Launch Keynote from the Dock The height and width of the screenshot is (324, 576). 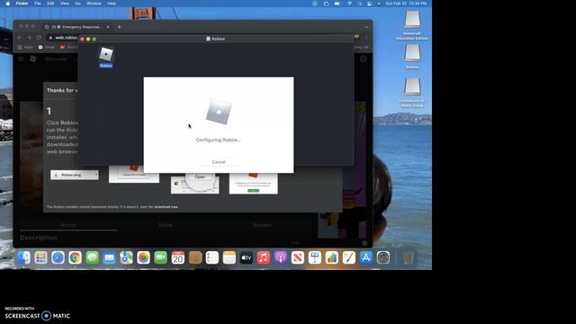click(x=315, y=258)
